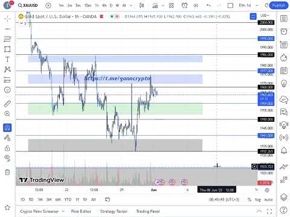Screen dimensions: 290x217
Task: Add a symbol to compare with the plus icon
Action: 48,5
